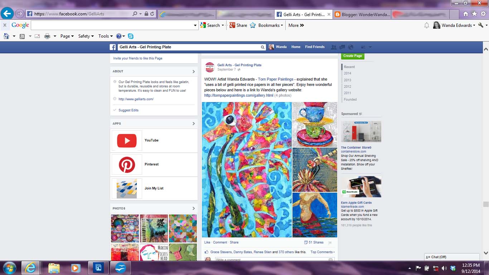The height and width of the screenshot is (275, 489).
Task: Open the gelliarts.com website link
Action: tap(136, 99)
